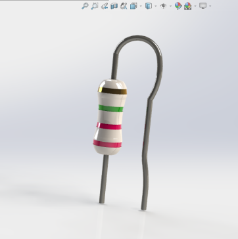Select the gold tolerance band on resistor
This screenshot has width=238, height=239.
(112, 91)
